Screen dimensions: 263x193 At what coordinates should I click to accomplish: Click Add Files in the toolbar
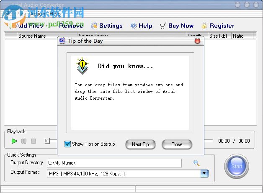click(x=25, y=26)
